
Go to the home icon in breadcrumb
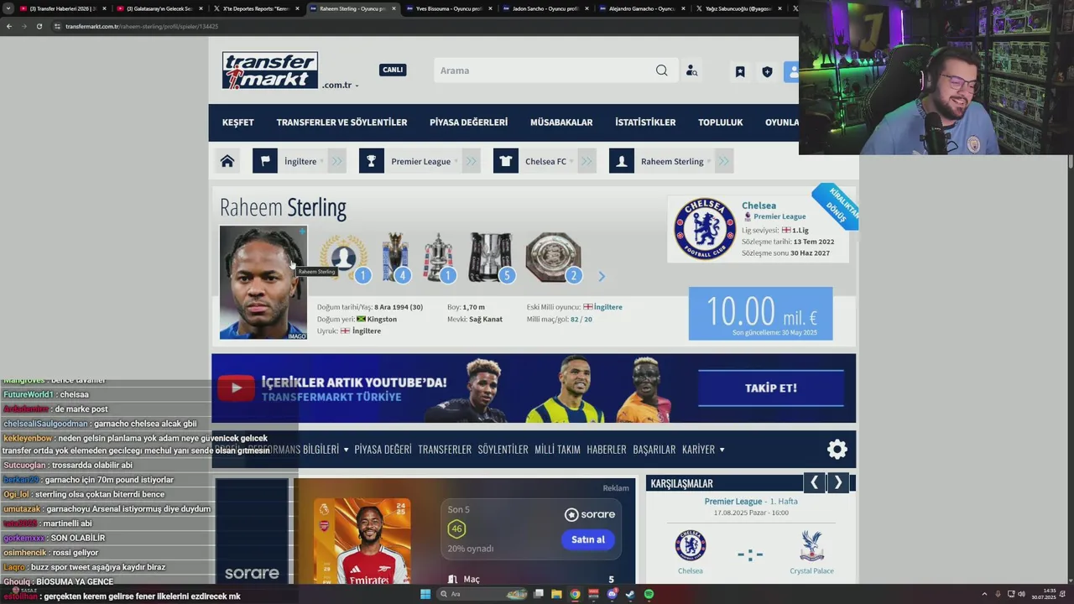pyautogui.click(x=227, y=161)
